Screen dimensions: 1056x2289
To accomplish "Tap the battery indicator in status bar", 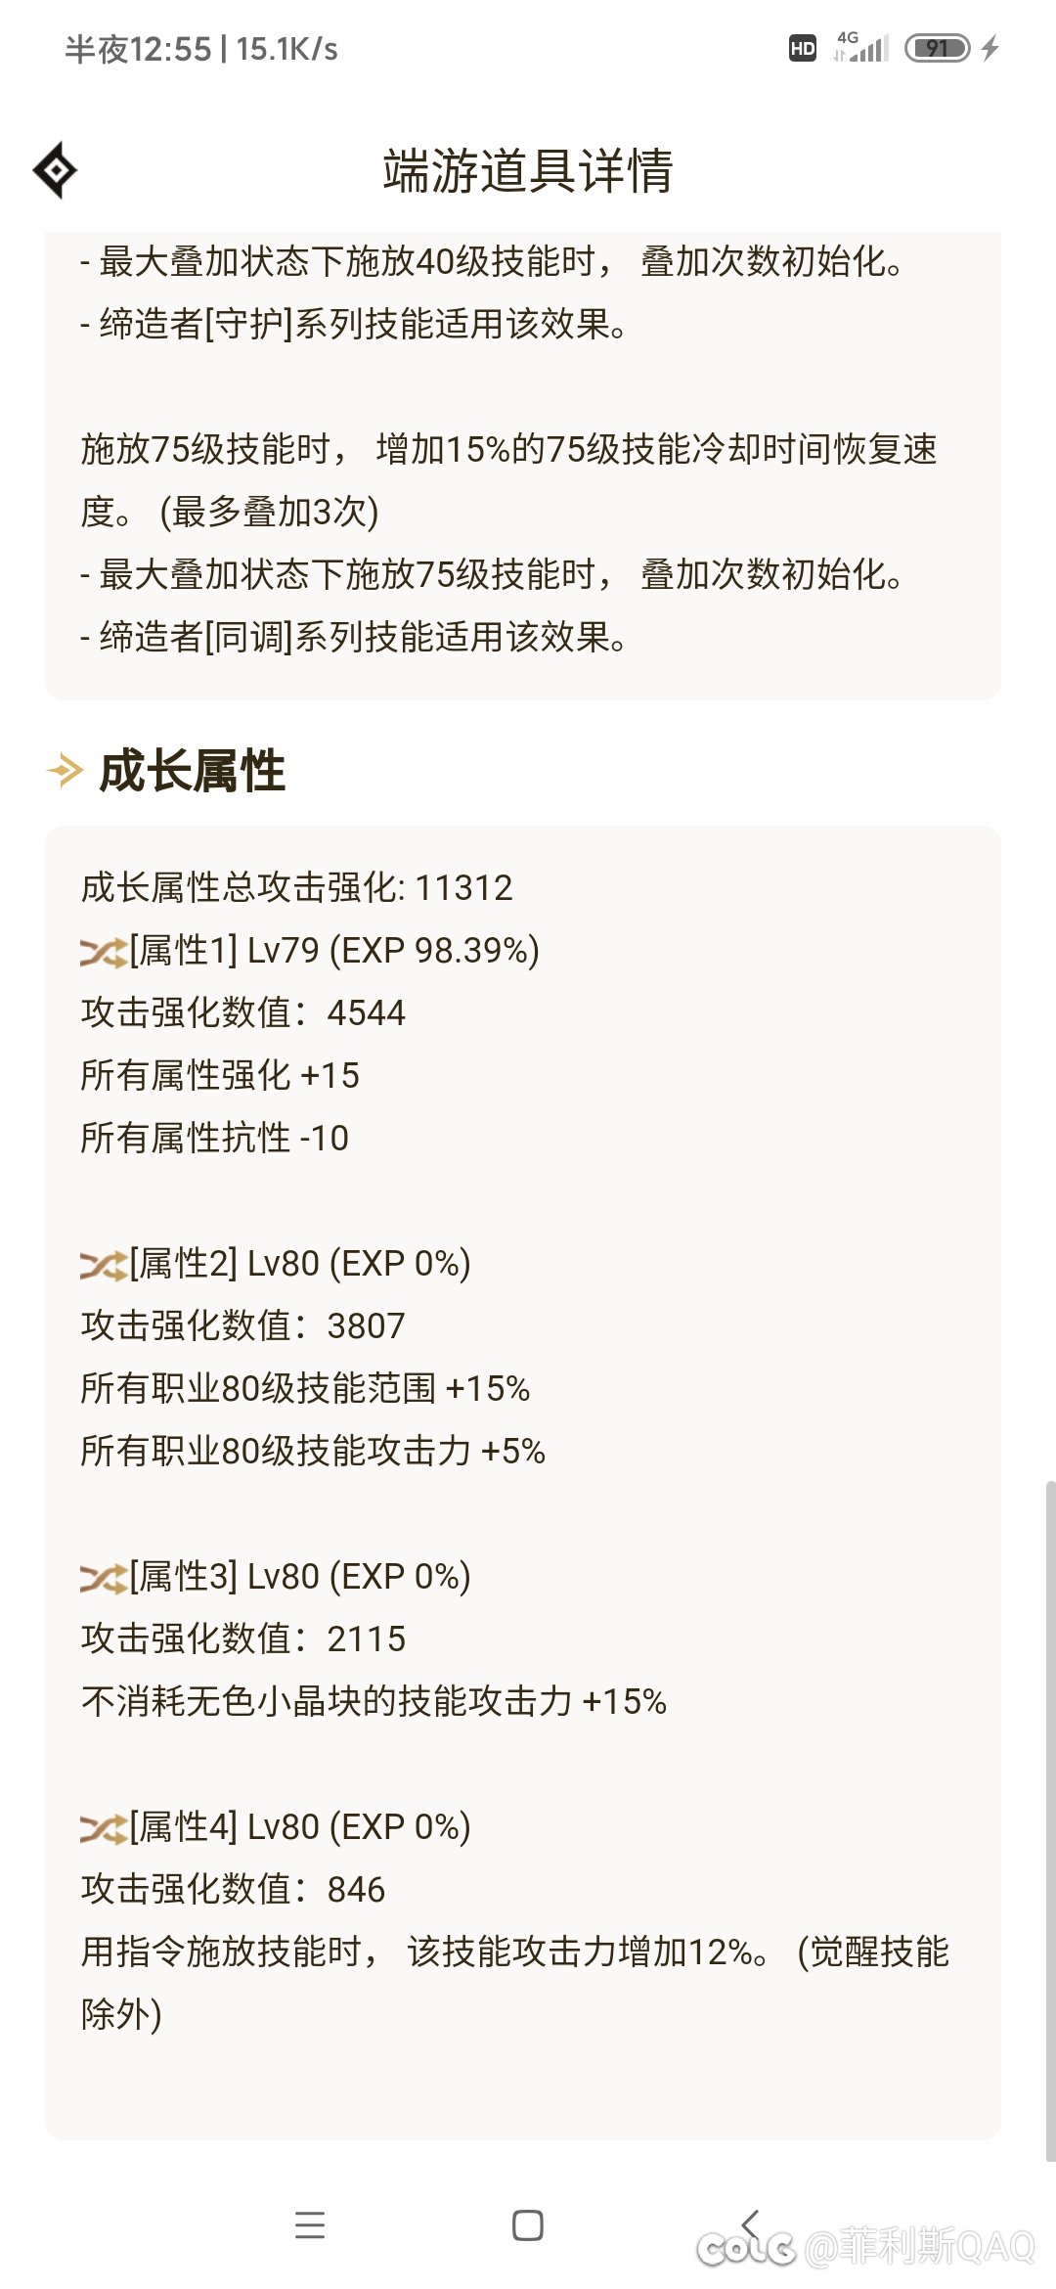I will (x=937, y=48).
